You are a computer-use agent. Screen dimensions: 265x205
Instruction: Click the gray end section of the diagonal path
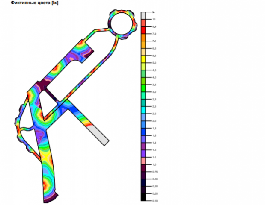98,135
